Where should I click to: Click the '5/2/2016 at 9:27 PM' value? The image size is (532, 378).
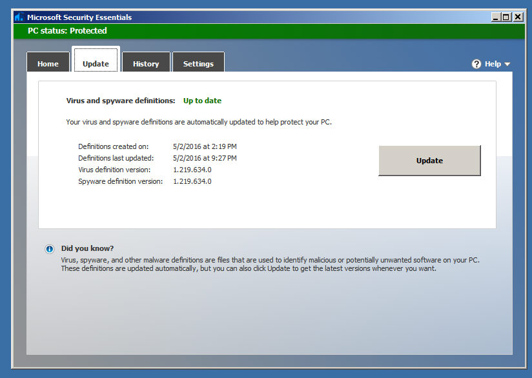(x=205, y=158)
